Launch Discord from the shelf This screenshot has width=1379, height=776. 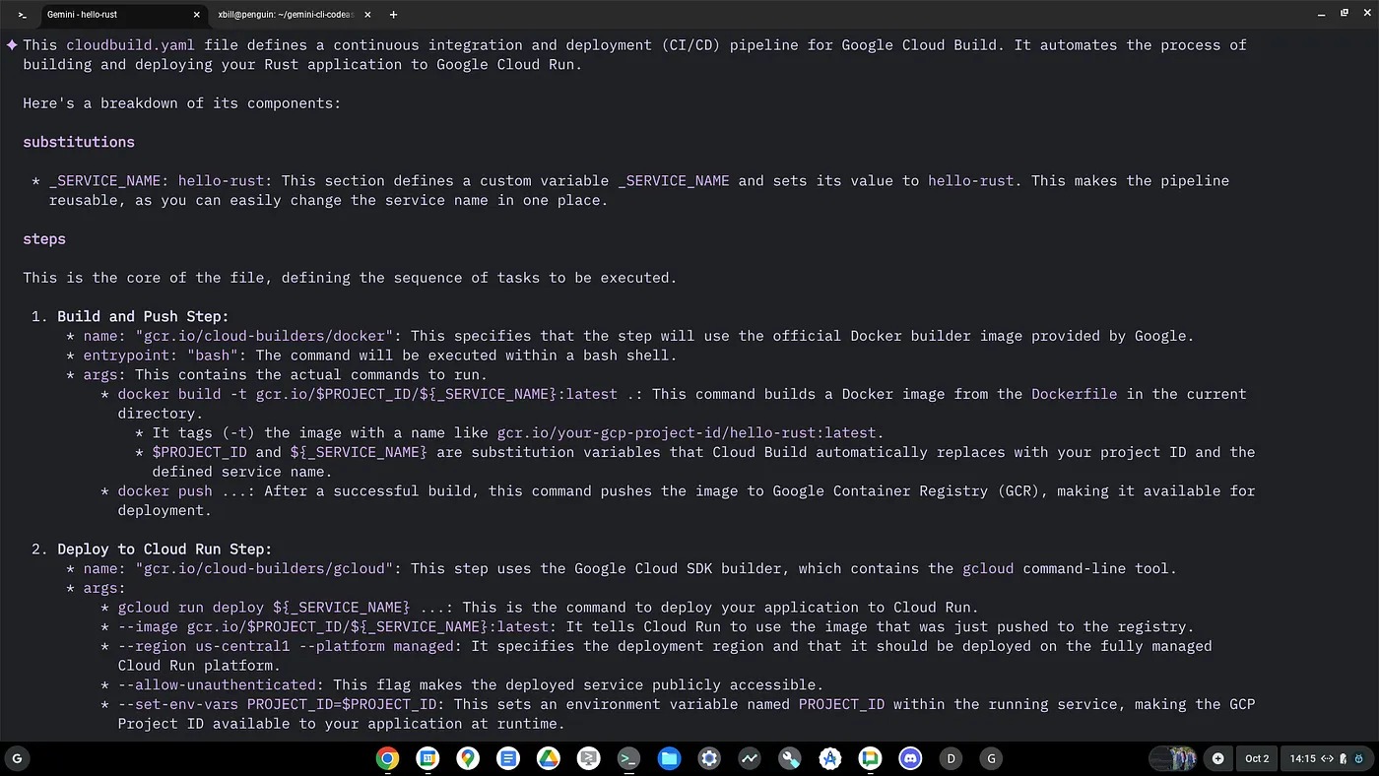pyautogui.click(x=910, y=758)
